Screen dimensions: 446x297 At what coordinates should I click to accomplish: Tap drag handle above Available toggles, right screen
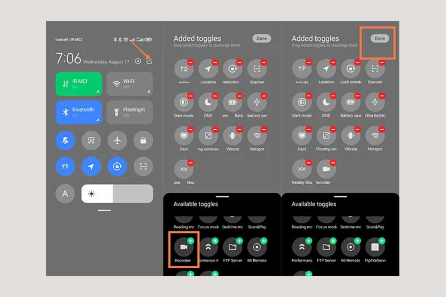pos(340,196)
